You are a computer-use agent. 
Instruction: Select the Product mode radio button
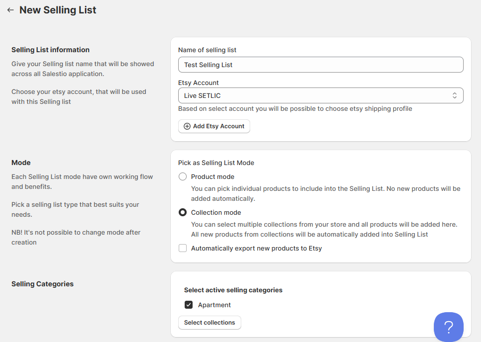pyautogui.click(x=183, y=176)
